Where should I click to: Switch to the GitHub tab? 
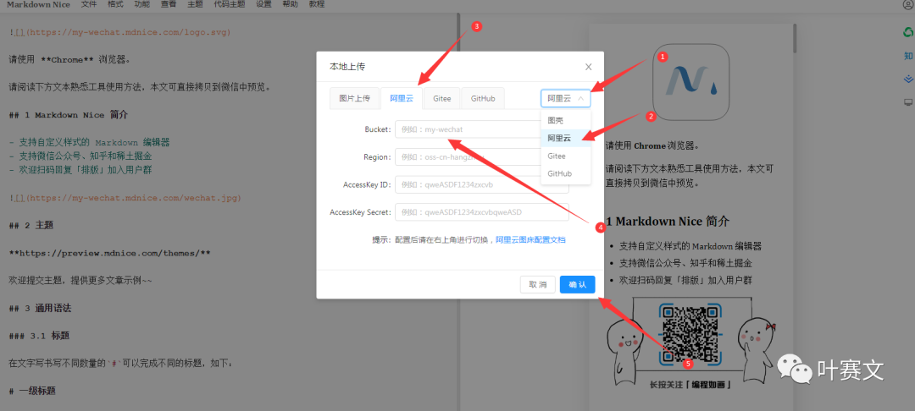pyautogui.click(x=483, y=98)
